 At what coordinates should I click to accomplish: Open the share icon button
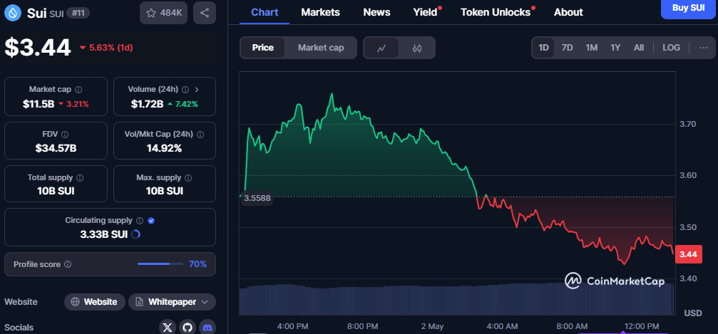205,13
